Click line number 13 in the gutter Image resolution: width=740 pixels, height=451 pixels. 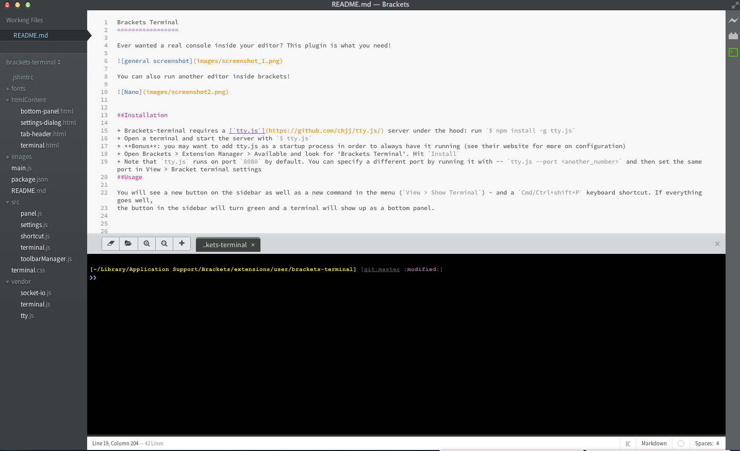pos(104,115)
